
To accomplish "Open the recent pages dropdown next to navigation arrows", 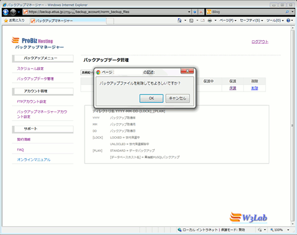I will tap(19, 12).
